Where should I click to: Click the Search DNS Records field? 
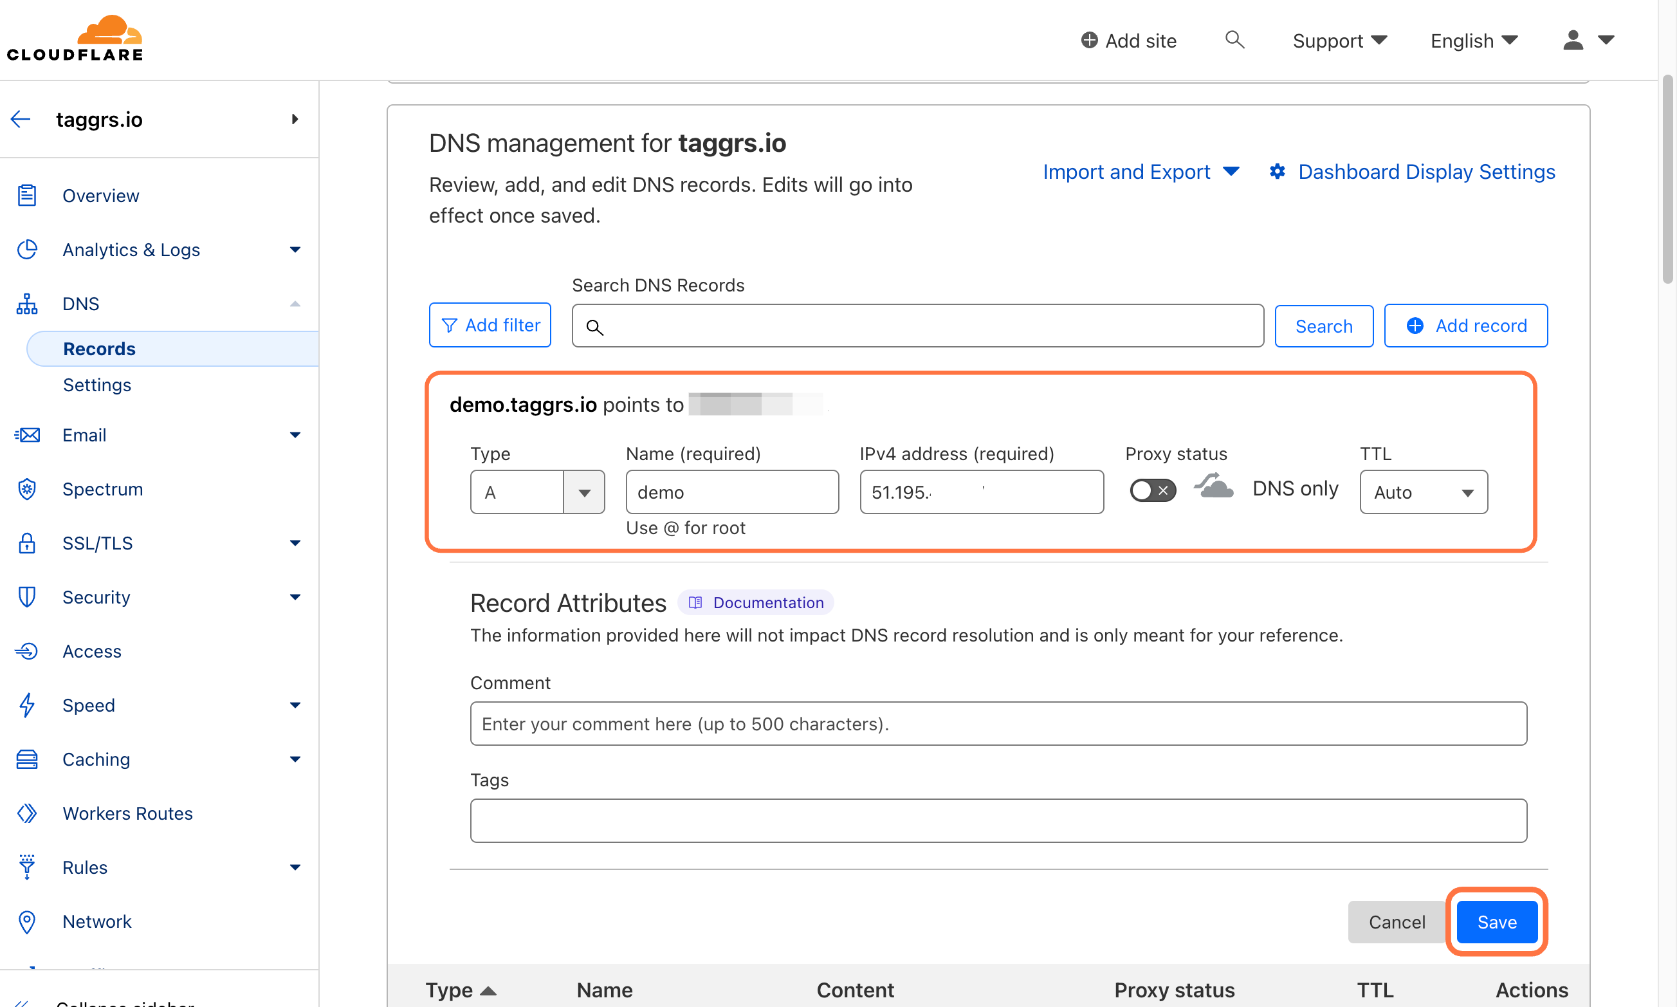pyautogui.click(x=918, y=326)
